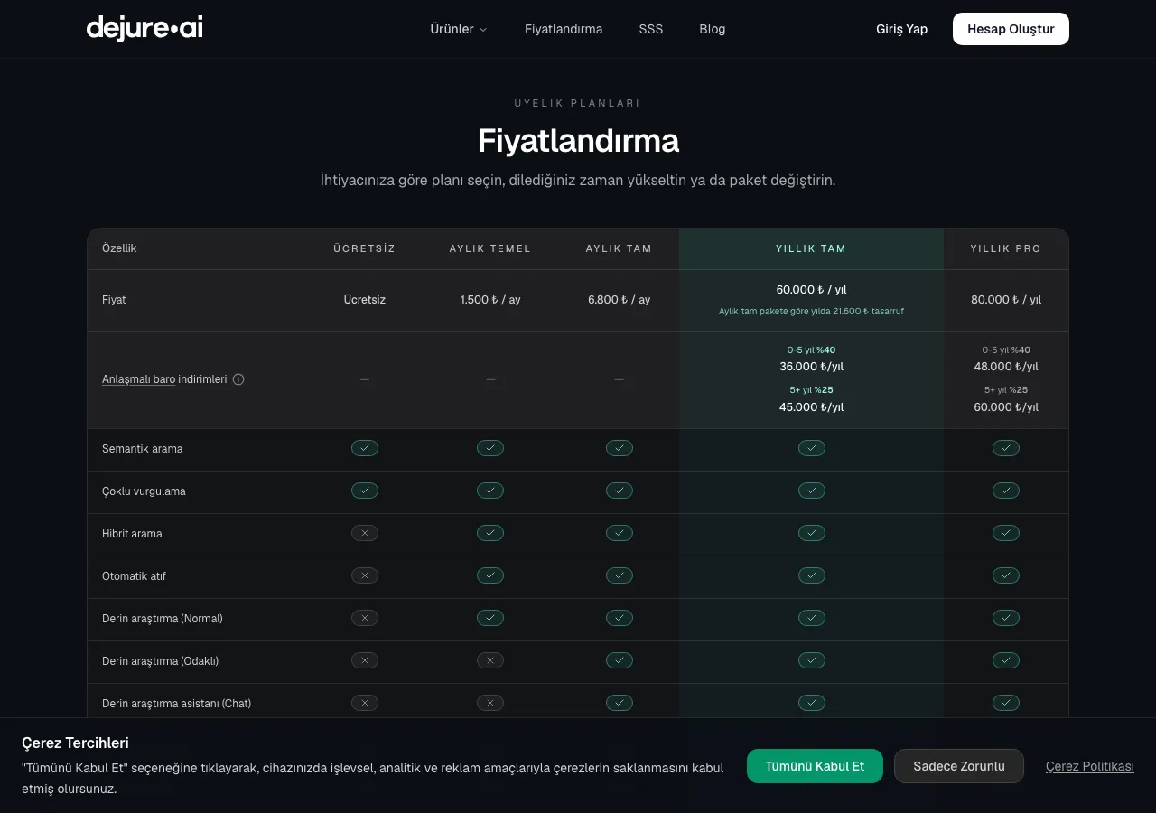Click Derin araştırma asistanı (Chat) check in Aylık Tam column
Screen dimensions: 1156x813
(x=620, y=703)
